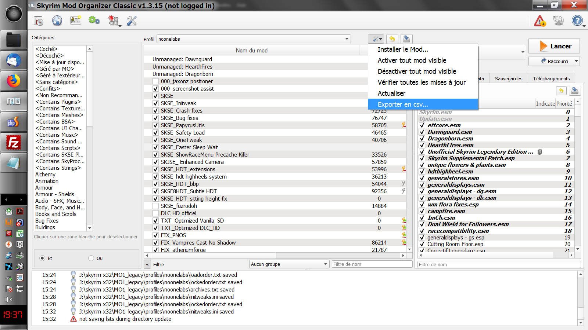This screenshot has width=588, height=330.
Task: Choose Actualiser in the menu
Action: pos(423,93)
